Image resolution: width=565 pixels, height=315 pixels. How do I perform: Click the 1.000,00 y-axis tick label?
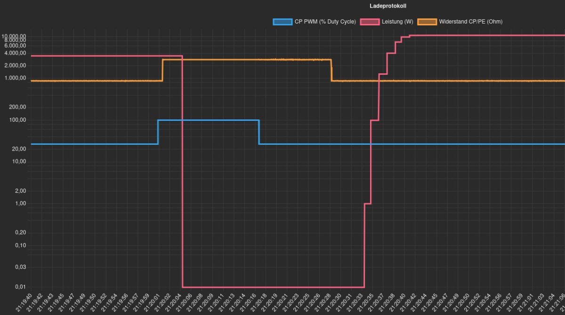tap(15, 79)
